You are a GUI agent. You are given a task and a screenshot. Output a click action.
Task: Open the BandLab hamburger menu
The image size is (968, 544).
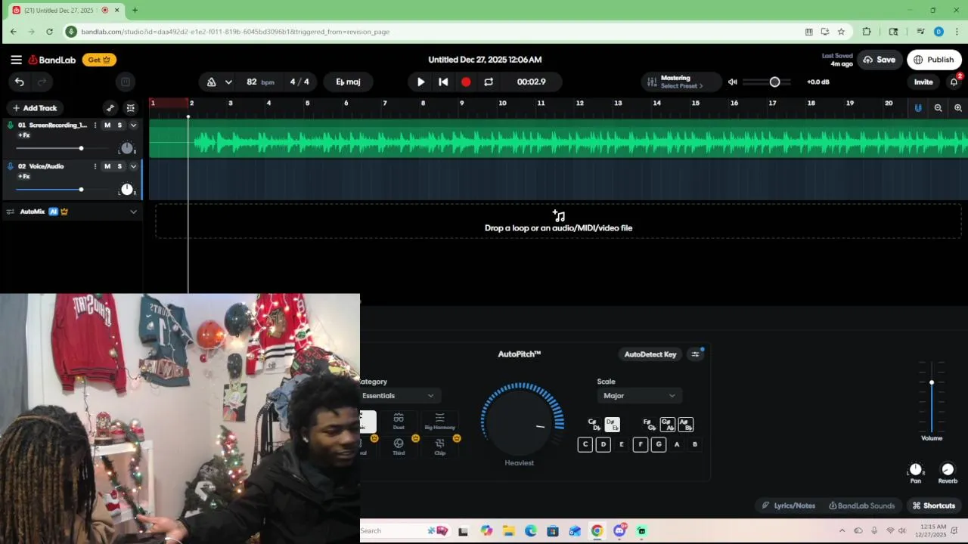pyautogui.click(x=16, y=60)
